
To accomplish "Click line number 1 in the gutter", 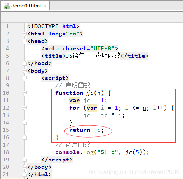I will click(x=7, y=27).
